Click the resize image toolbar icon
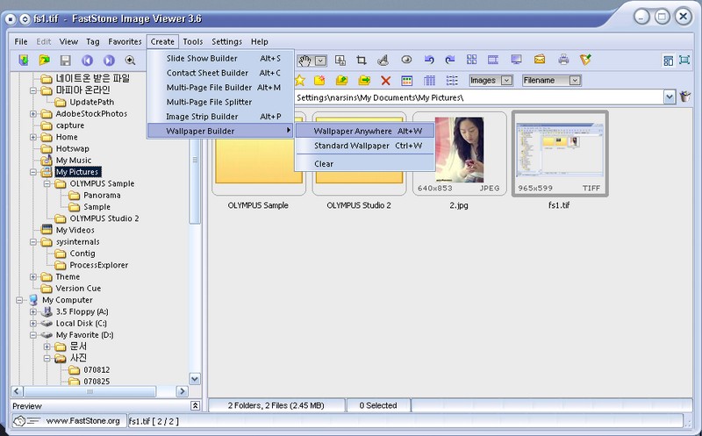 (x=340, y=60)
